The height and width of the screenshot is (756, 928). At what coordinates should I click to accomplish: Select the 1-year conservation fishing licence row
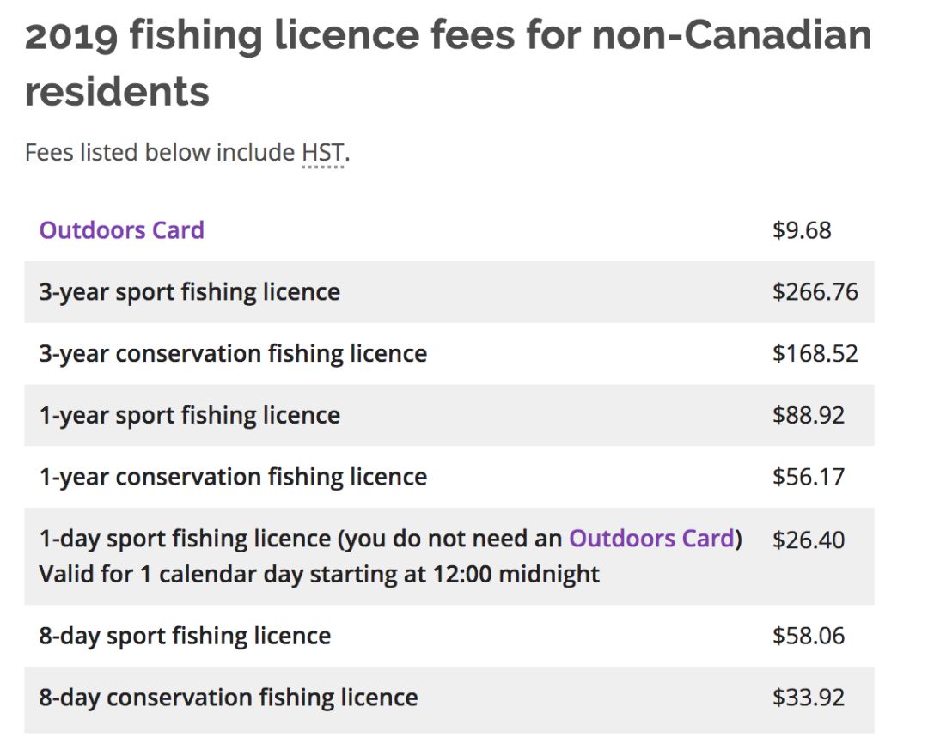(x=449, y=476)
